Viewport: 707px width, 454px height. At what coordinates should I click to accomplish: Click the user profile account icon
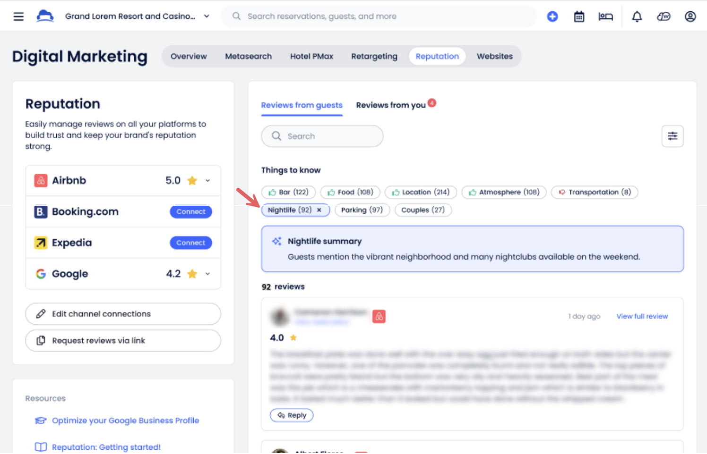pyautogui.click(x=690, y=17)
